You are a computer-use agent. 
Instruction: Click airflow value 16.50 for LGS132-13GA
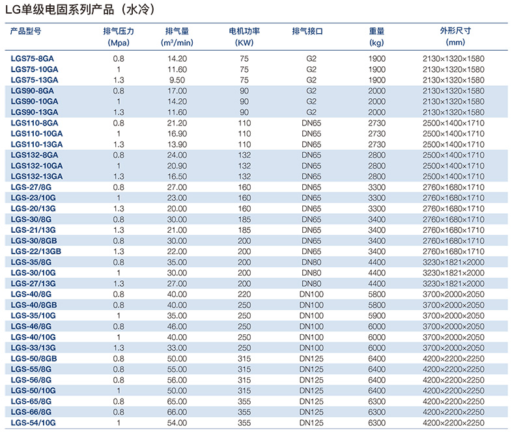177,177
